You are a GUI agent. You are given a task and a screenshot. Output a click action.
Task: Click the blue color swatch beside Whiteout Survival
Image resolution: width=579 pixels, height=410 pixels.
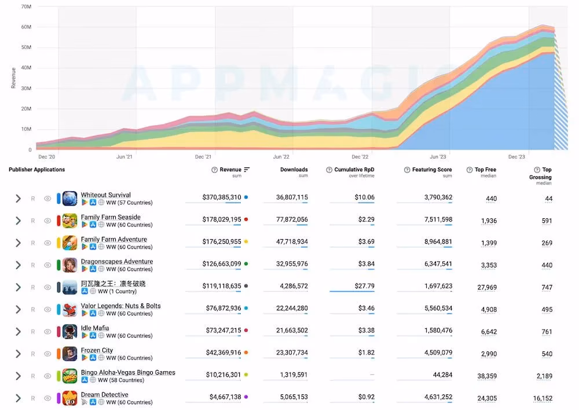(x=58, y=199)
